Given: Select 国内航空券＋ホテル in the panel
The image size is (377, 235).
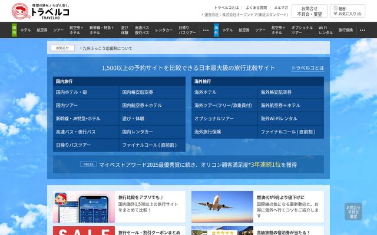Looking at the screenshot, I should (153, 106).
